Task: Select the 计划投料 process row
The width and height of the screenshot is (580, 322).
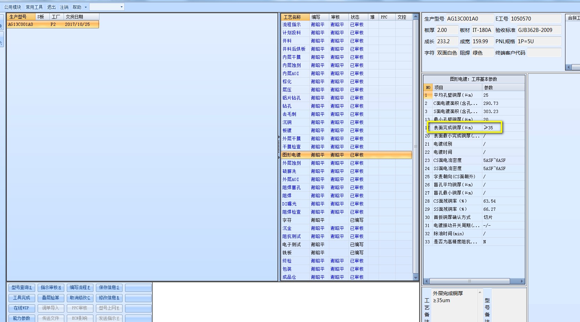Action: point(346,33)
